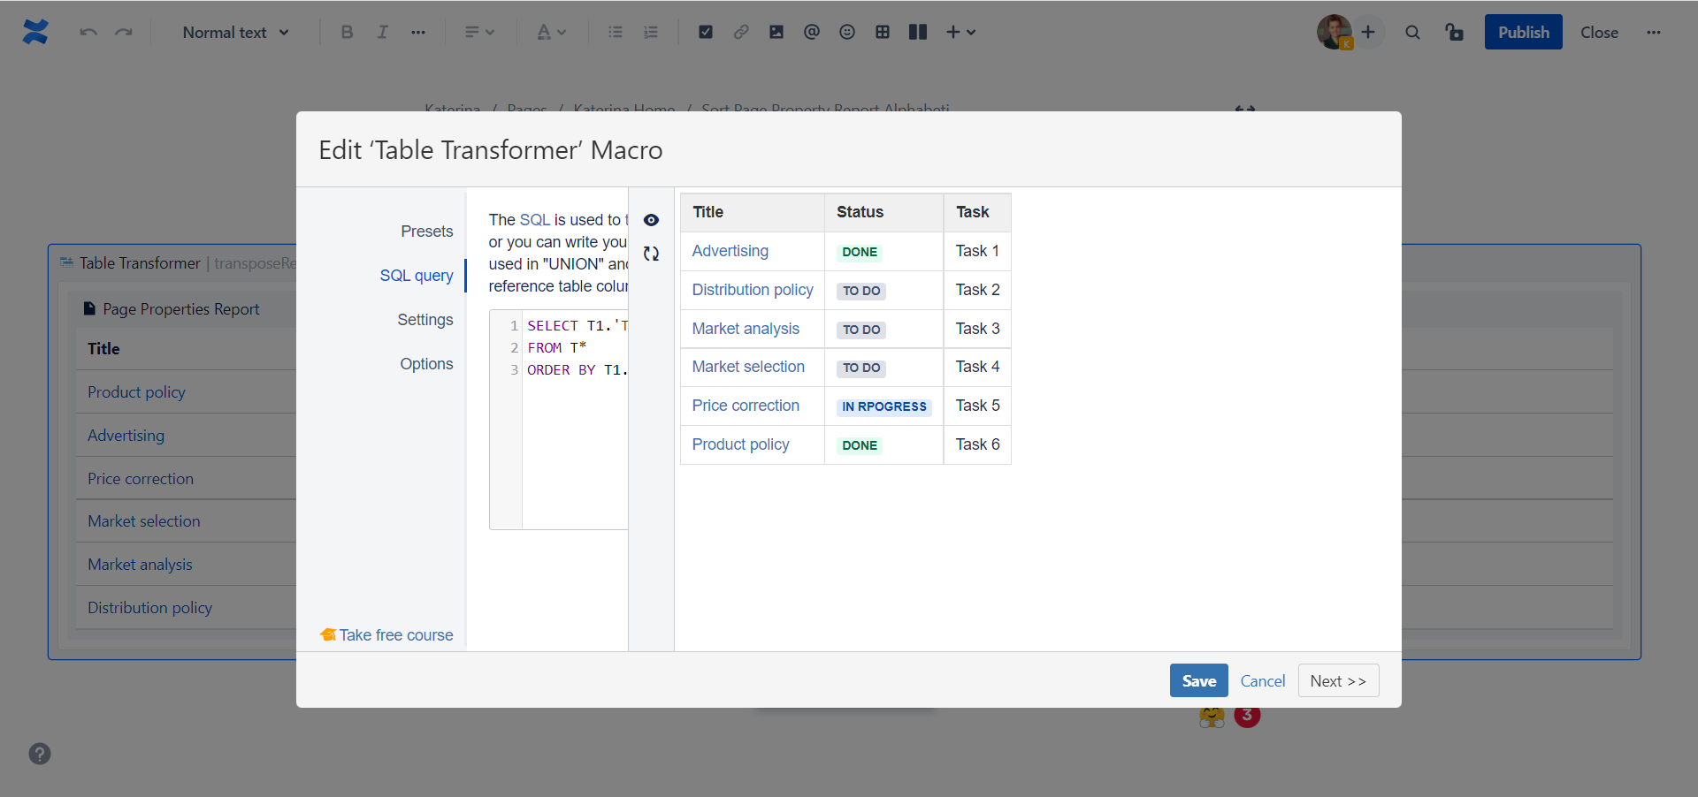Screen dimensions: 1698x797
Task: Open the restrictions lock icon
Action: pos(1454,32)
